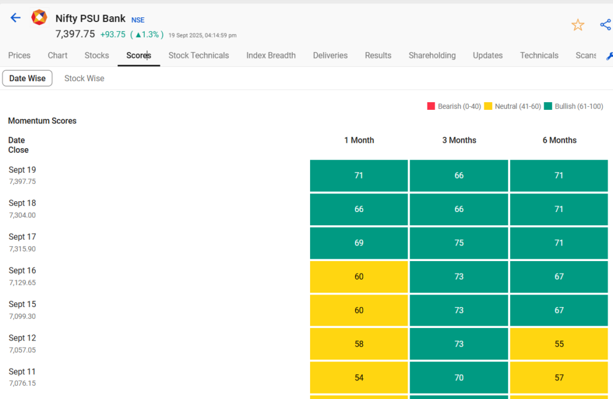Click Sept 19 3 Months score 66
The width and height of the screenshot is (613, 399).
pos(459,176)
